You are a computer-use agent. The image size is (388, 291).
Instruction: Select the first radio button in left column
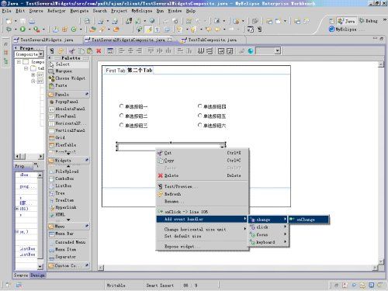pos(121,106)
